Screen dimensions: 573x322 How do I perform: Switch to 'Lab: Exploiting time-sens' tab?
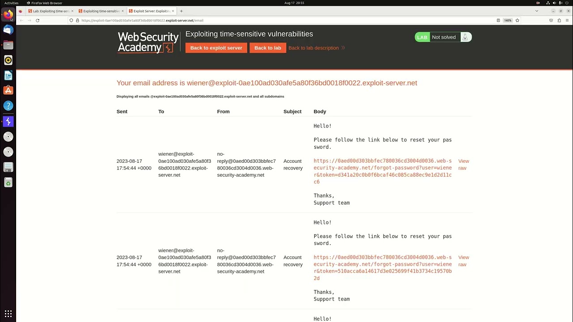pos(50,11)
